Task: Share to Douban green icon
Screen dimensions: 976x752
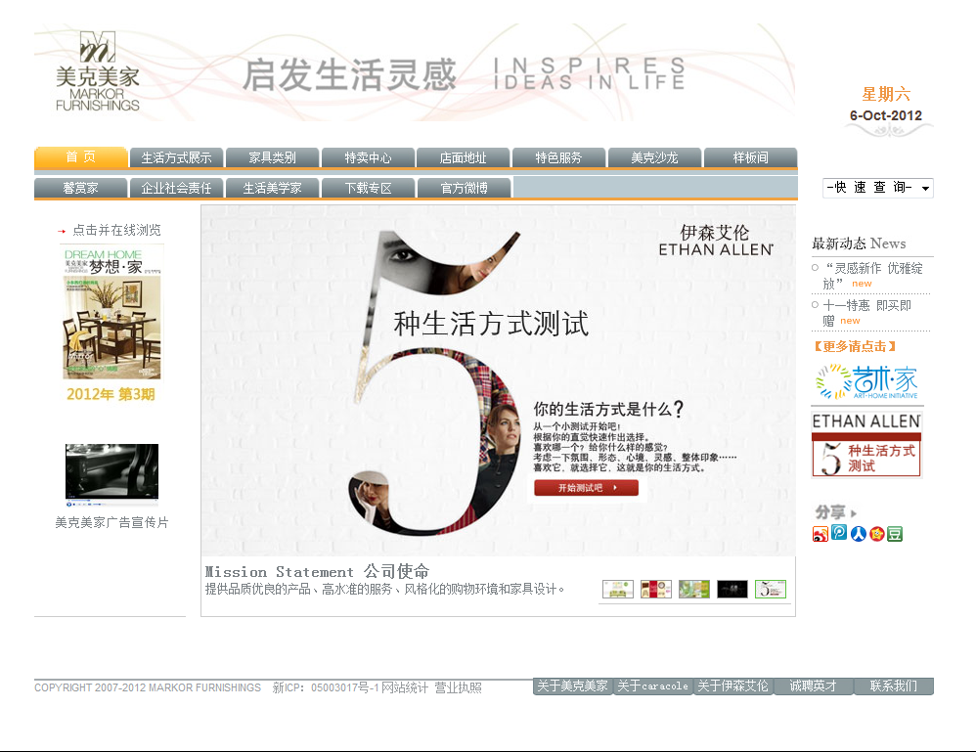Action: [895, 534]
